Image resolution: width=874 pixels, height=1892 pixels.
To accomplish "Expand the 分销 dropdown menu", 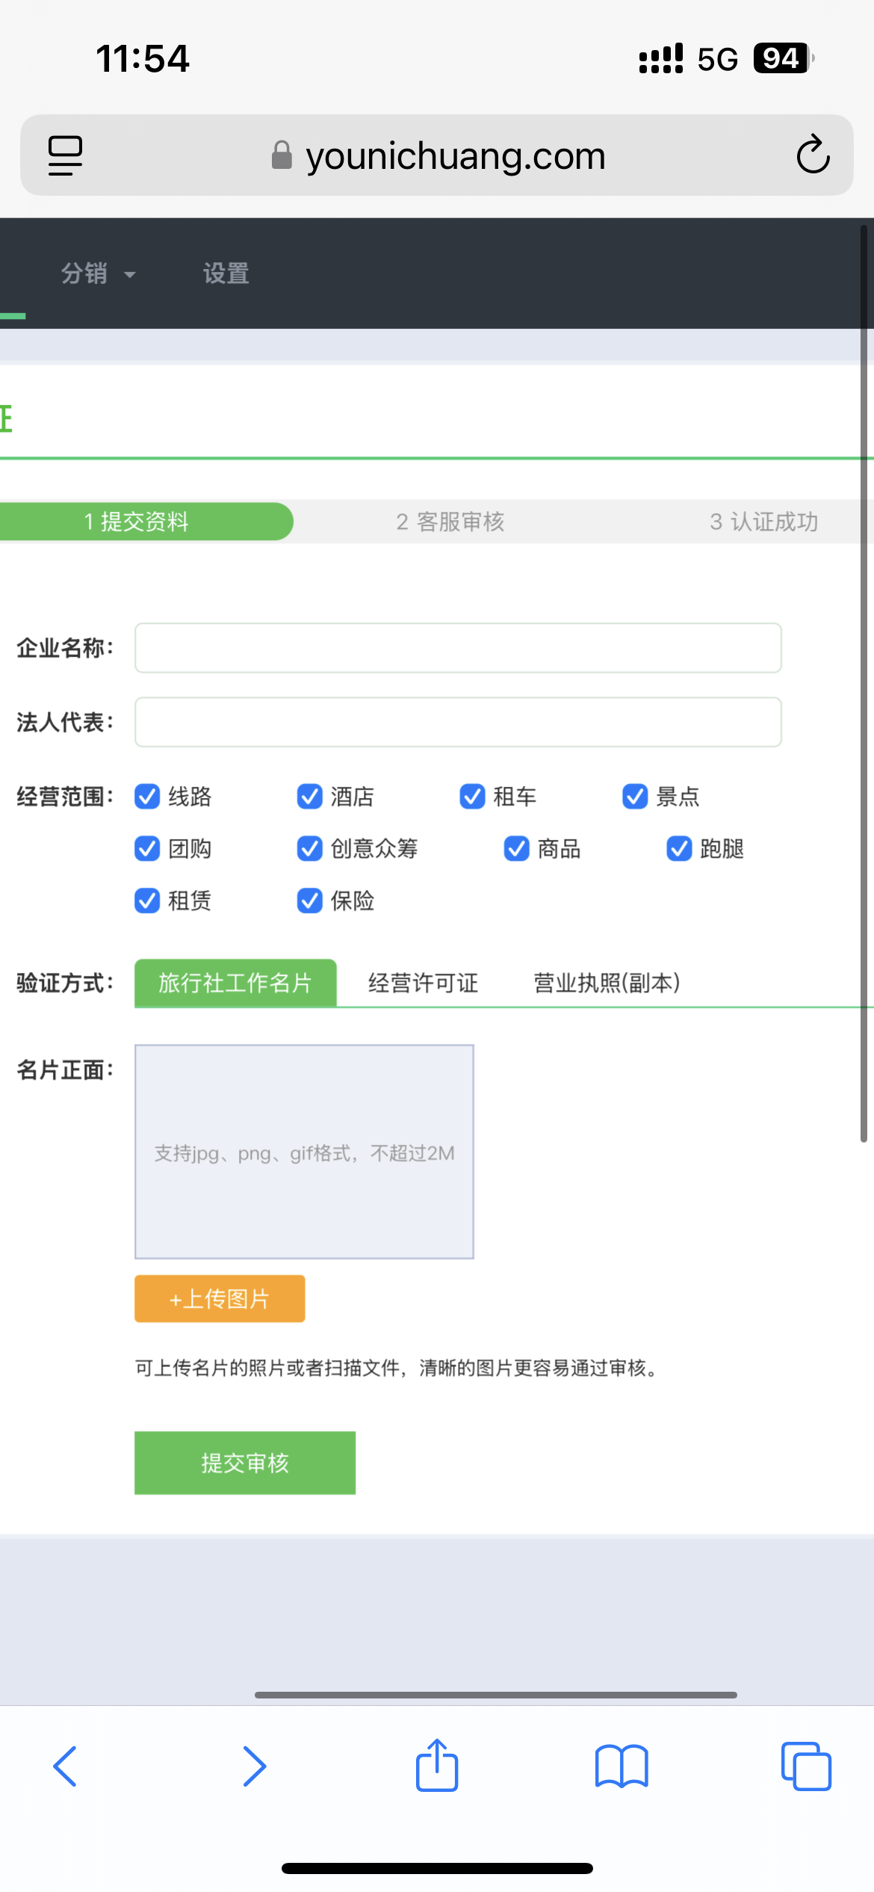I will pyautogui.click(x=97, y=274).
